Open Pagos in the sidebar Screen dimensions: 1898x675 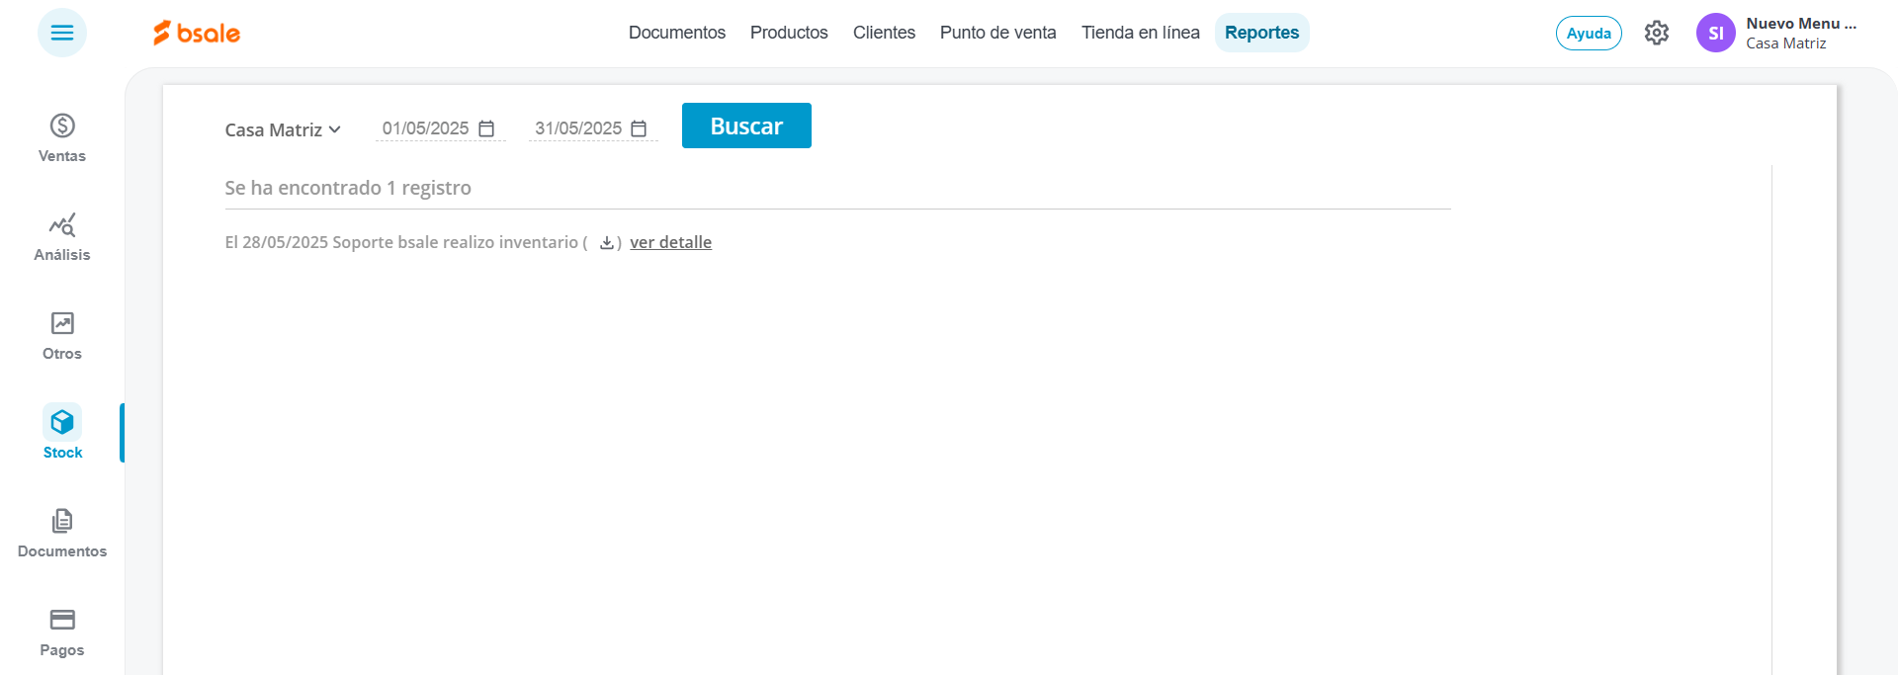pyautogui.click(x=62, y=632)
